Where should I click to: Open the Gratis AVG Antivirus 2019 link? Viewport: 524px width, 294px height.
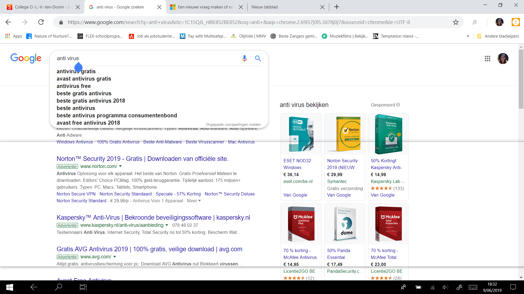click(149, 249)
